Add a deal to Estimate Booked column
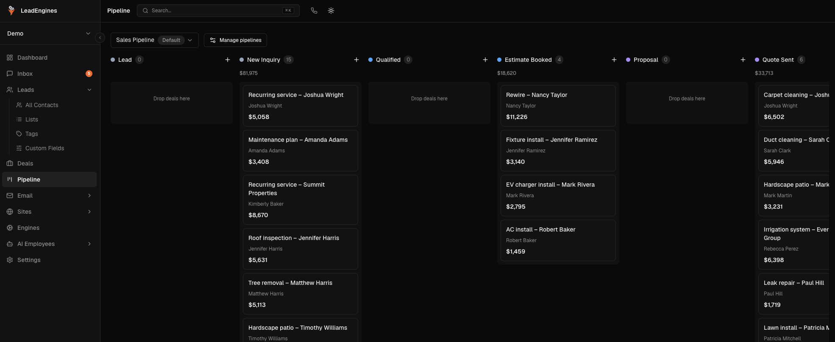The image size is (835, 342). (614, 60)
